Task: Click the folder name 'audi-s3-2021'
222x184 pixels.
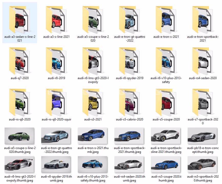Action: pyautogui.click(x=93, y=119)
